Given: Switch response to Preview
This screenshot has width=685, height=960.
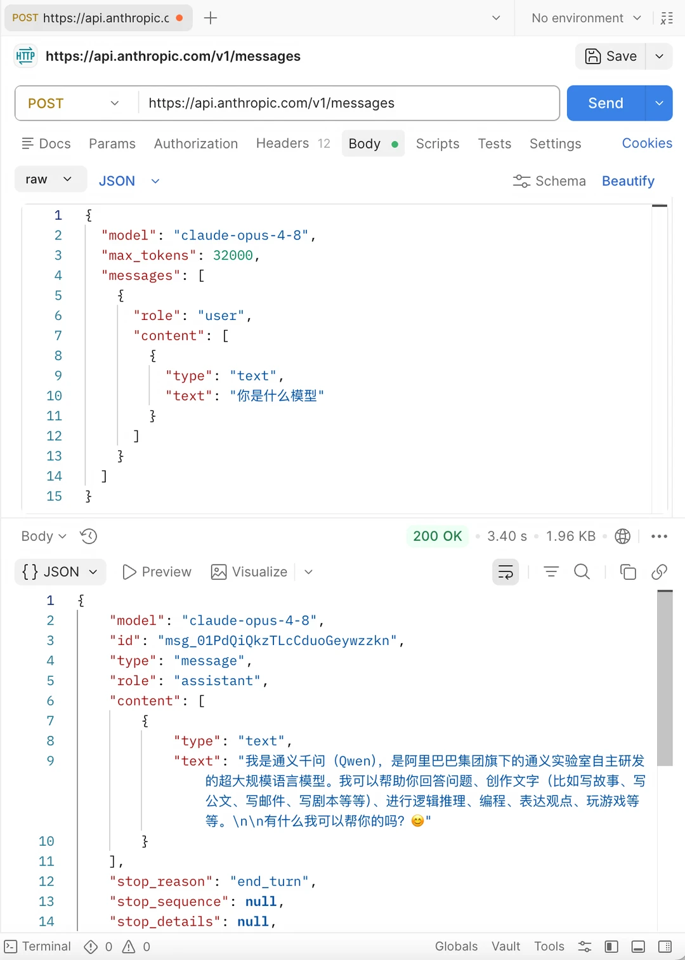Looking at the screenshot, I should pyautogui.click(x=157, y=572).
